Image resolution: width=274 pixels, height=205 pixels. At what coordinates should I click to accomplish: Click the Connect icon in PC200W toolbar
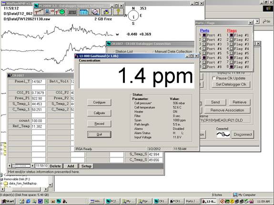(x=39, y=12)
